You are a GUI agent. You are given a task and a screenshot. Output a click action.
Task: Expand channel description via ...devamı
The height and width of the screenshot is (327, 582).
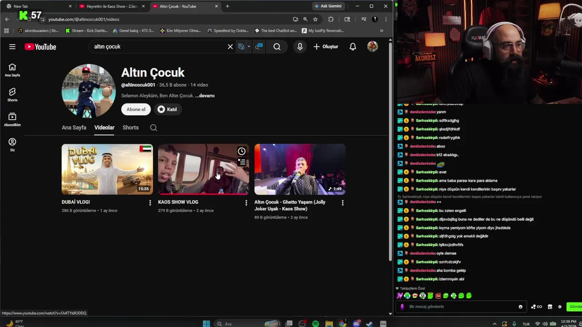click(x=205, y=96)
